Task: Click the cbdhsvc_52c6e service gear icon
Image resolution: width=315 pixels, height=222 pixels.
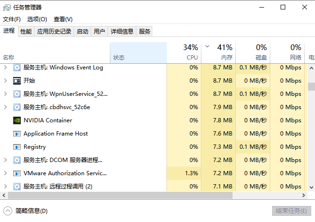Action: coord(17,107)
